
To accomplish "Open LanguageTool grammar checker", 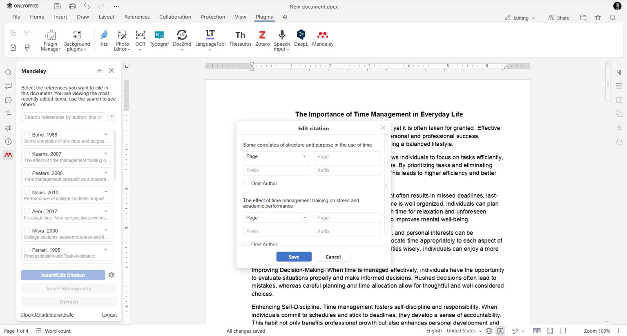I will click(210, 40).
